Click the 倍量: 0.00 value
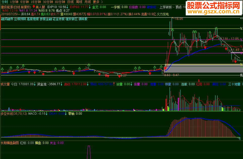Screen dimensions: 243x159 point(141,84)
